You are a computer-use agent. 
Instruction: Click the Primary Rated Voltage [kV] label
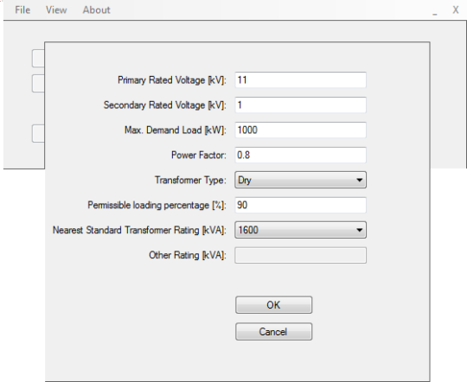172,80
